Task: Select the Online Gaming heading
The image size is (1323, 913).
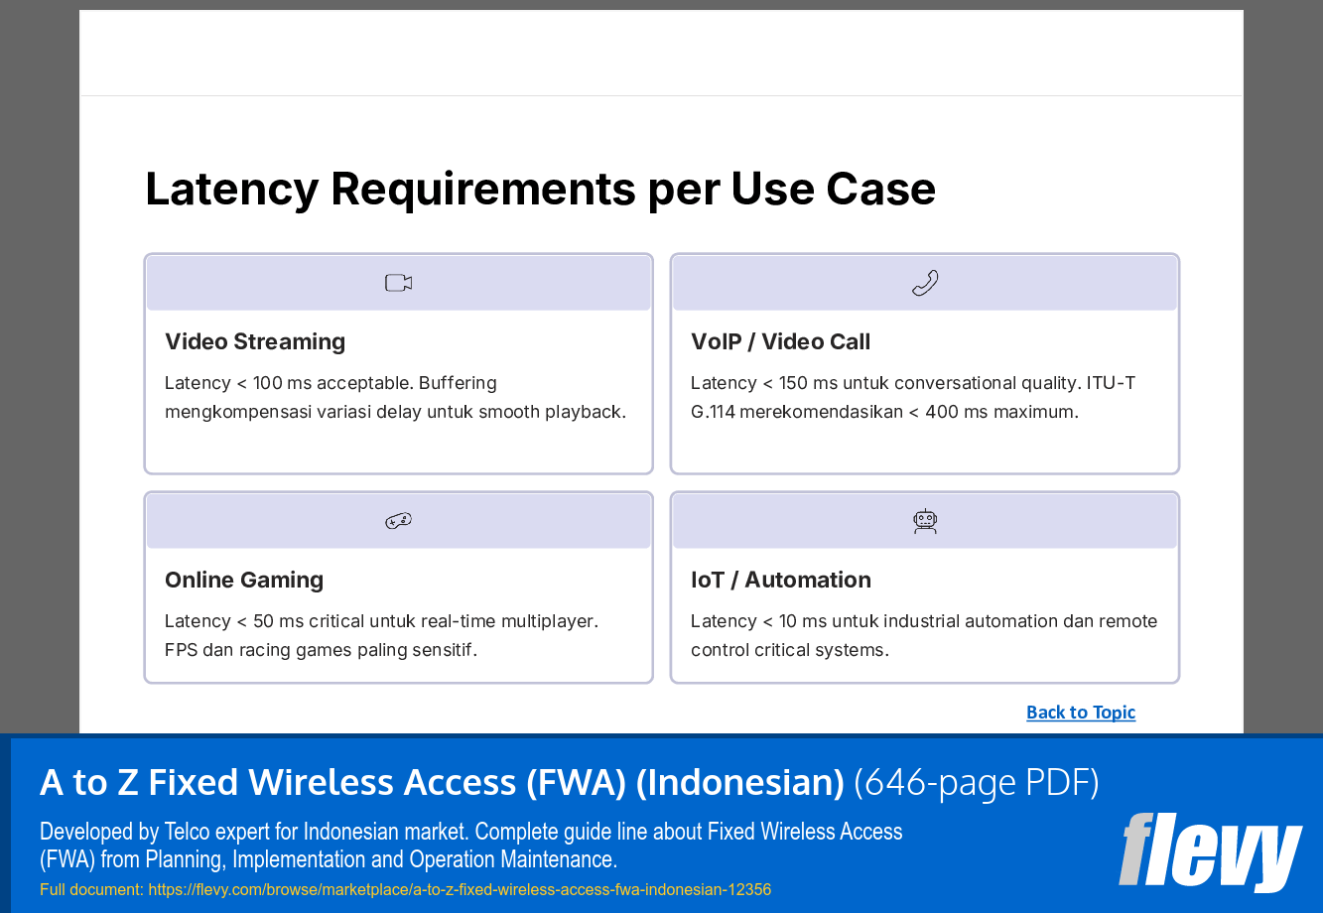Action: click(x=244, y=580)
